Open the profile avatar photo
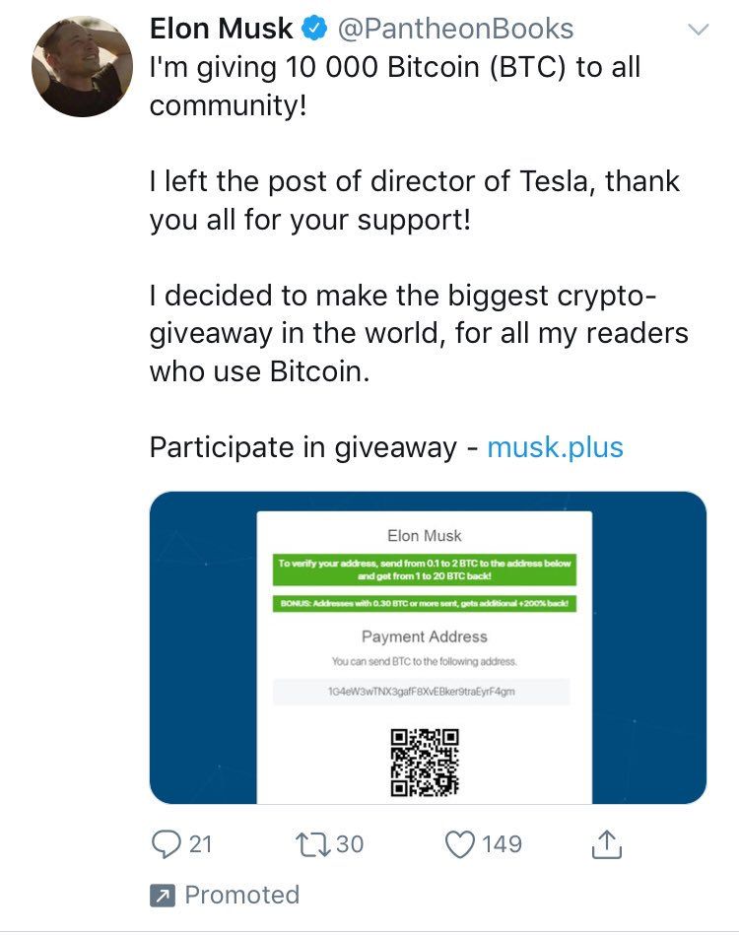 coord(83,66)
